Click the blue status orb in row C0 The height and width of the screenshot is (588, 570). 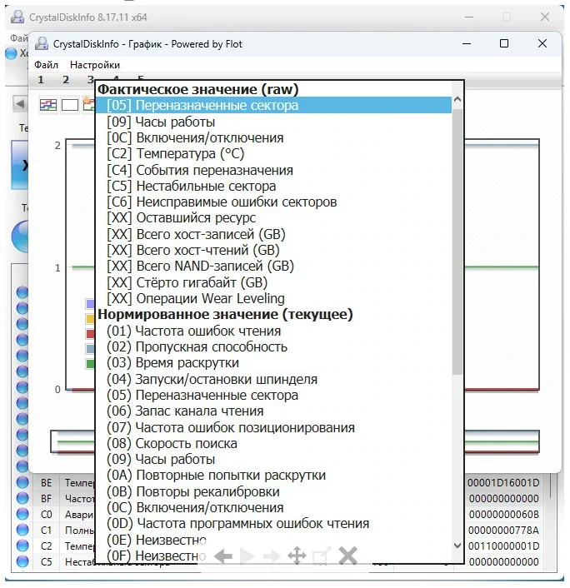click(22, 514)
